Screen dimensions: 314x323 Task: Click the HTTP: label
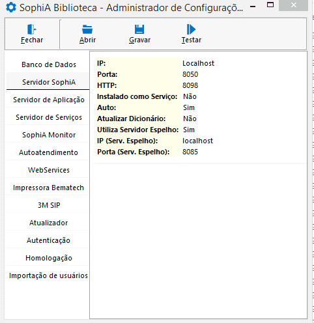pyautogui.click(x=107, y=85)
